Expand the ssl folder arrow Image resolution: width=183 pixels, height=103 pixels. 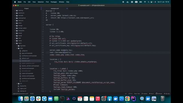point(17,84)
